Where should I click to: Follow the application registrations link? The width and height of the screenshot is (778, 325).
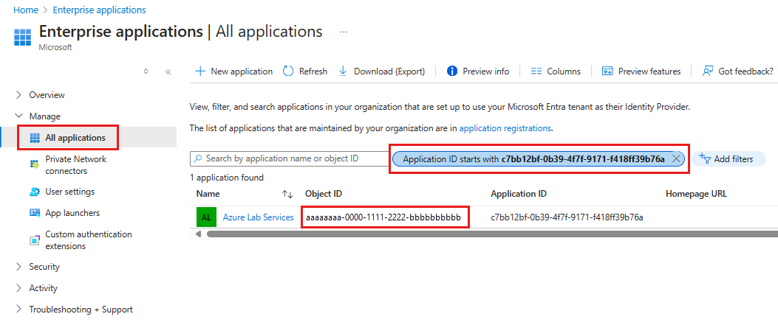click(x=505, y=128)
